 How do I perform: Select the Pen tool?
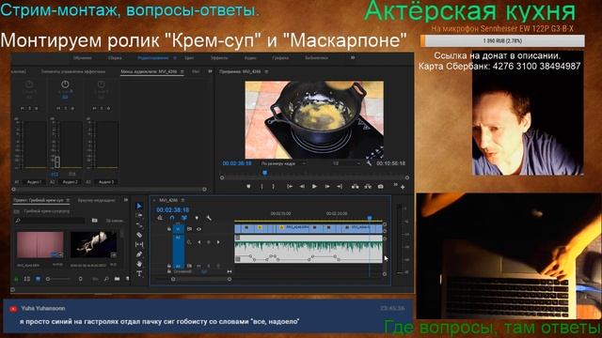[x=139, y=254]
